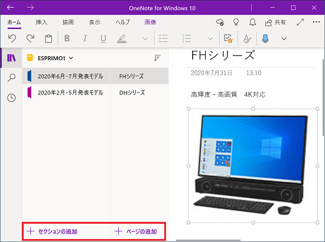The width and height of the screenshot is (325, 242).
Task: Toggle the notebook navigation pane
Action: pos(11,58)
